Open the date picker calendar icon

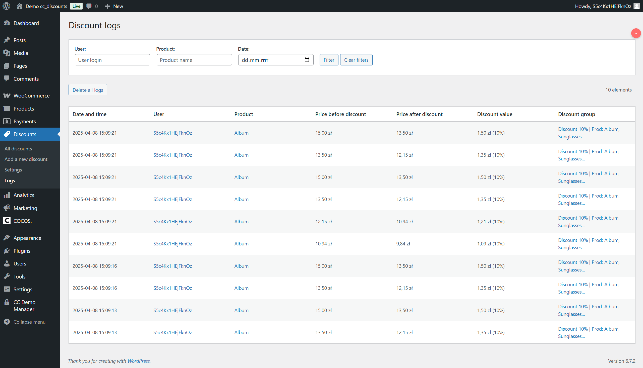coord(307,60)
